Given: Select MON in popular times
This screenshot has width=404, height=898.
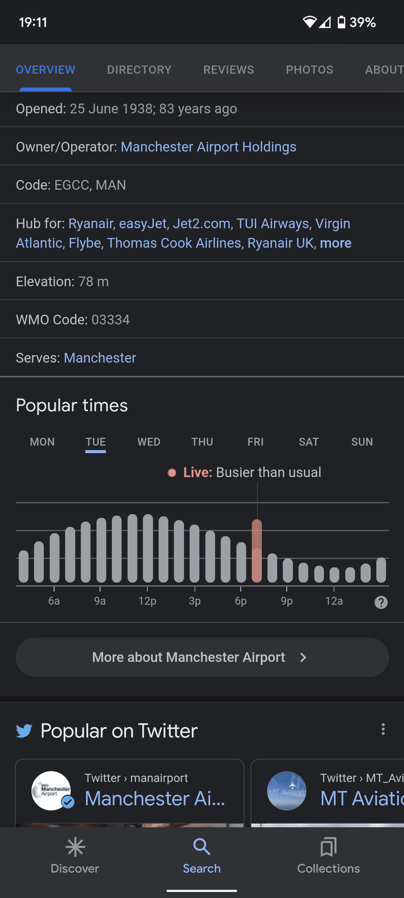Looking at the screenshot, I should (x=42, y=442).
